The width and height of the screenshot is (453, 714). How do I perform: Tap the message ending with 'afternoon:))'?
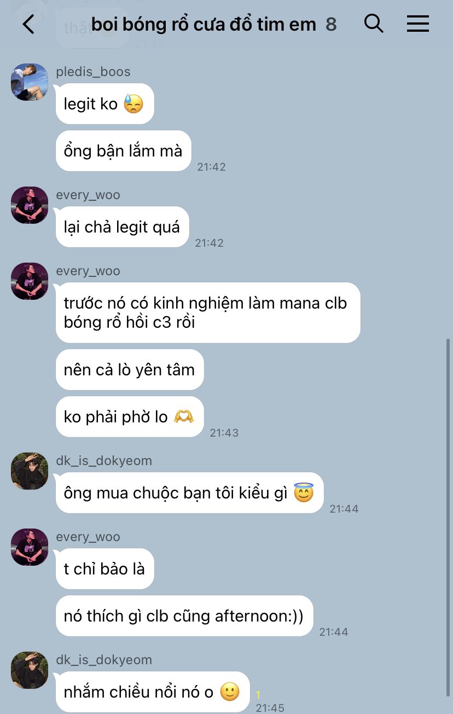click(184, 616)
